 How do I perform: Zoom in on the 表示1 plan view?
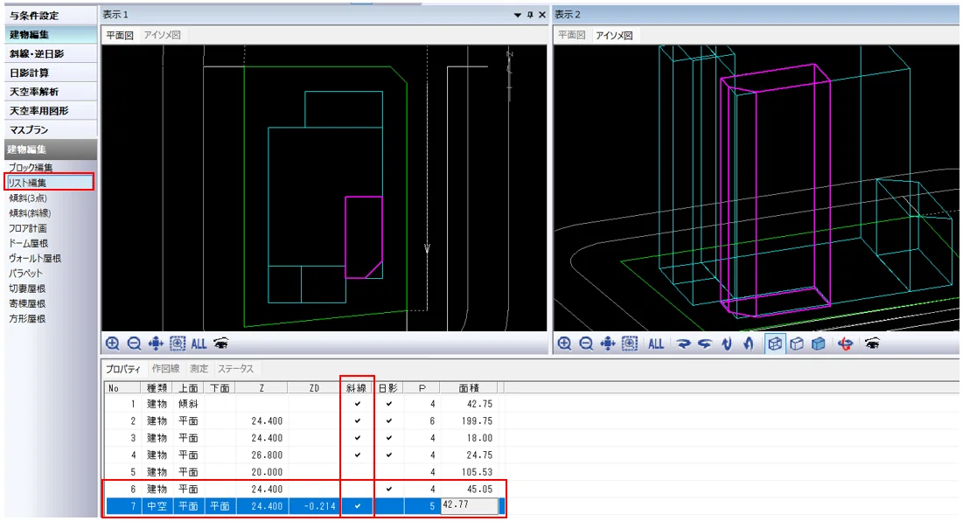pos(112,344)
